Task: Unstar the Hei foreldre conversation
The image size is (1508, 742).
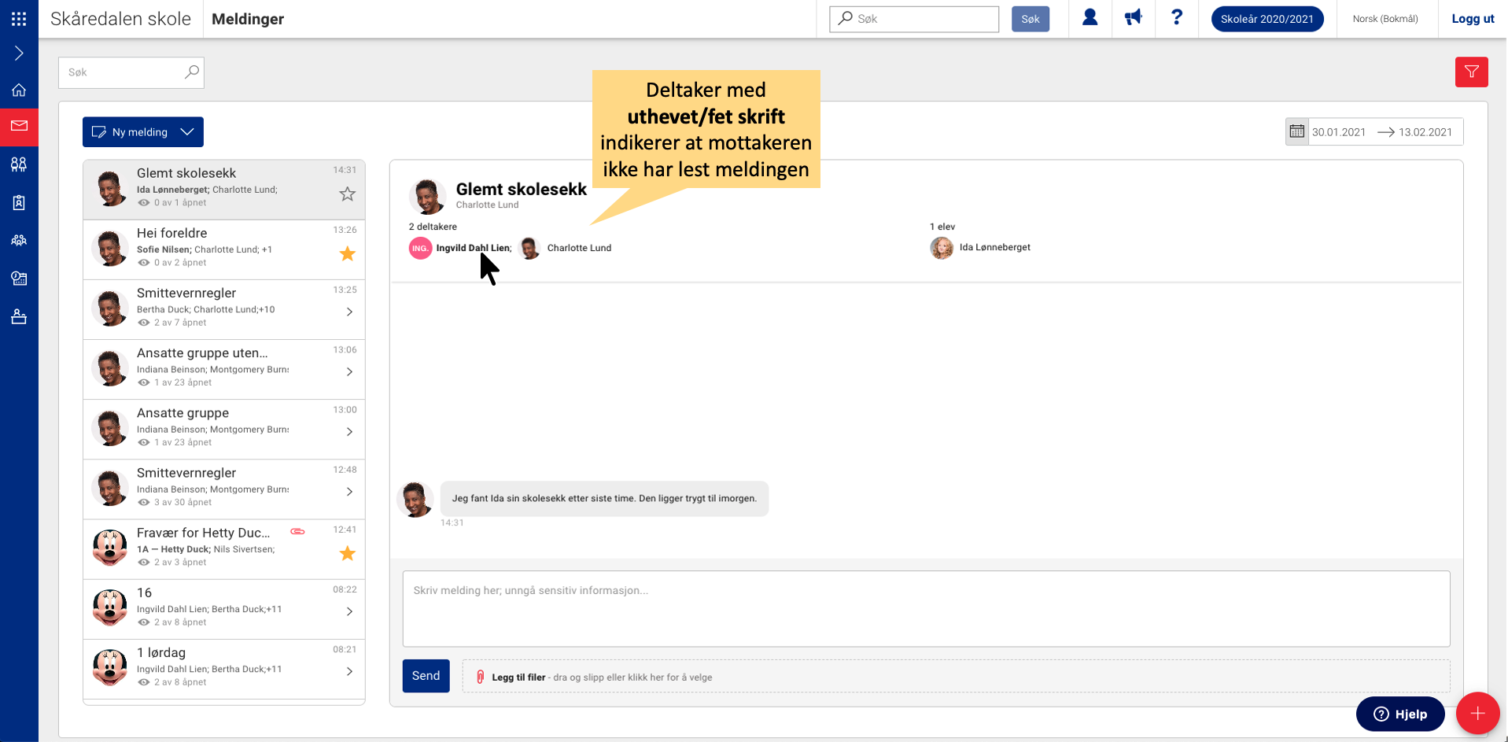Action: point(347,253)
